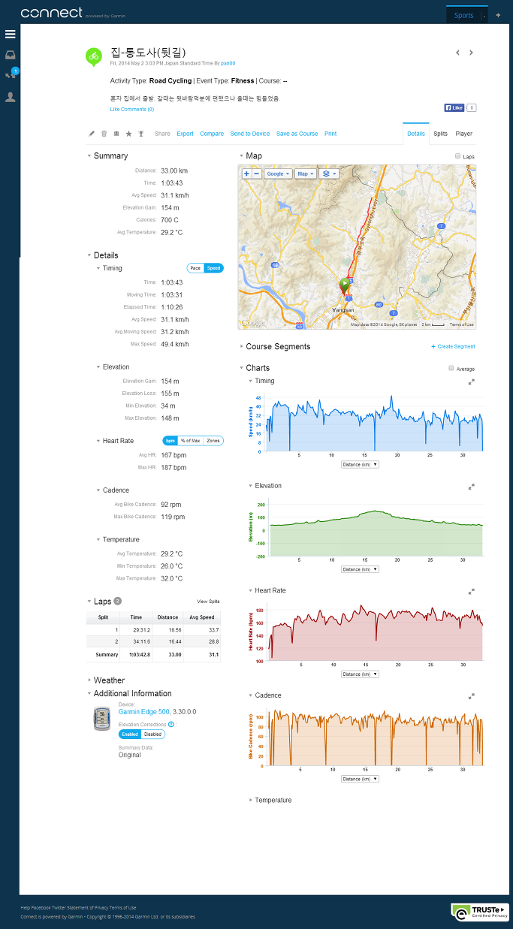Open the Google map provider dropdown
This screenshot has width=513, height=929.
click(x=278, y=173)
